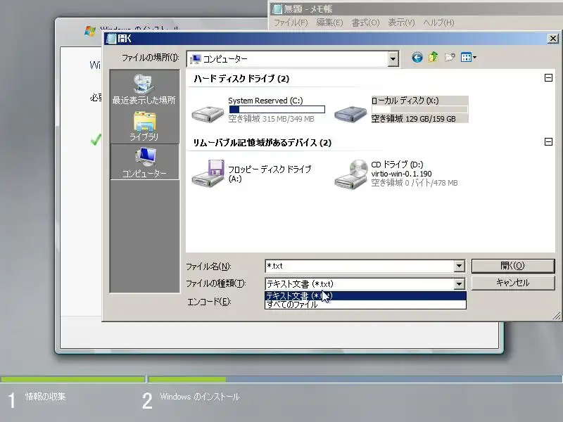Click the 空き領域 315 MB/349 MB text
This screenshot has height=422, width=563.
[271, 119]
